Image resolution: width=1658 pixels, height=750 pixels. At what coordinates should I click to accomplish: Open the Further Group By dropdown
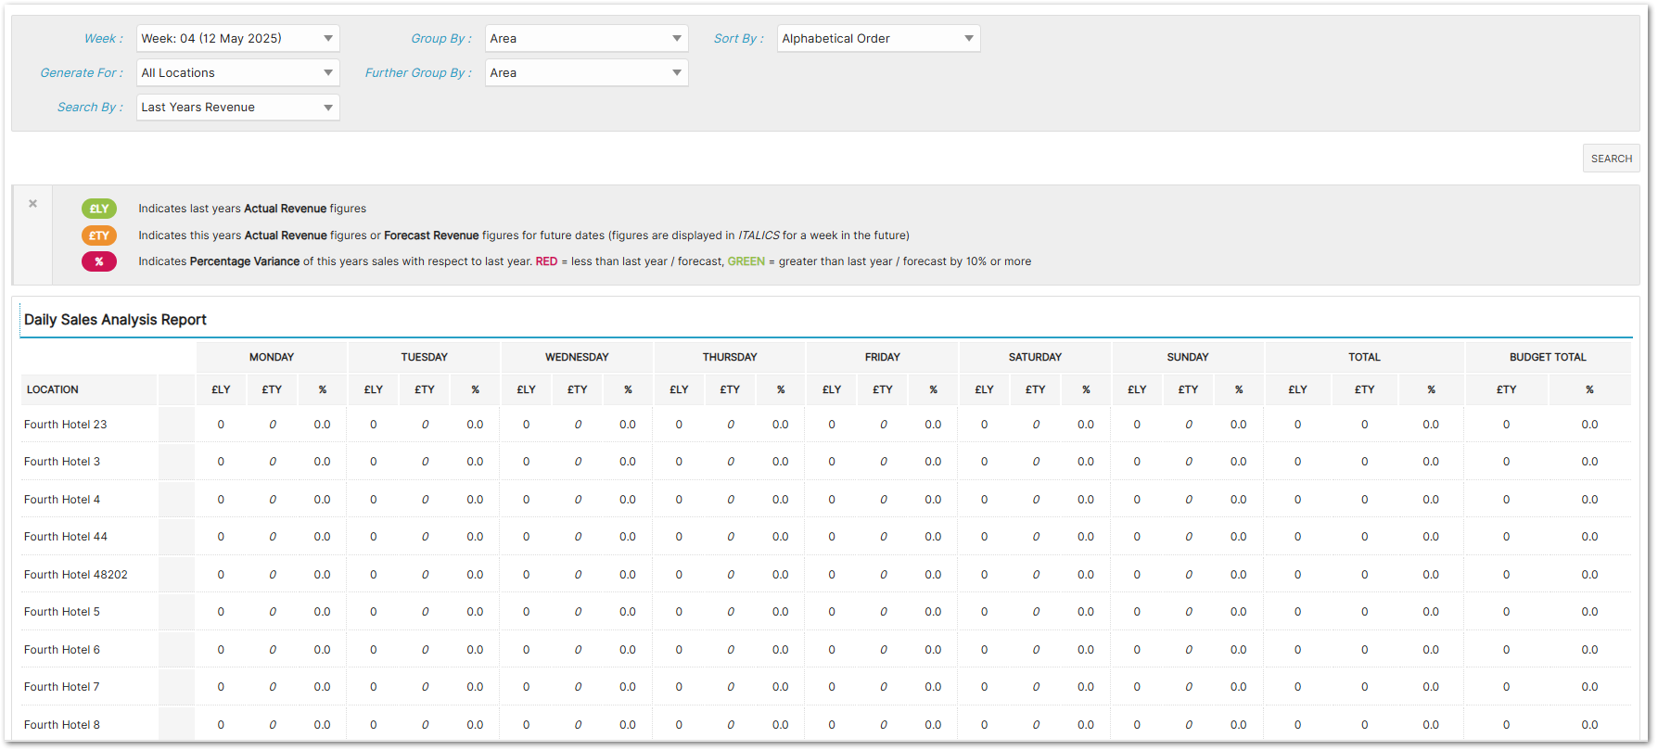(586, 72)
